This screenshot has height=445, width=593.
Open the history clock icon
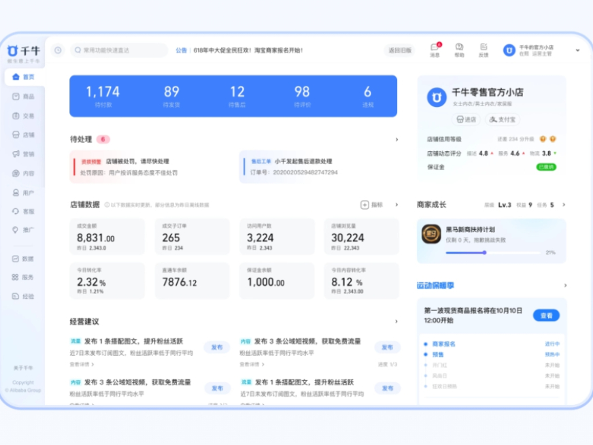tap(58, 50)
